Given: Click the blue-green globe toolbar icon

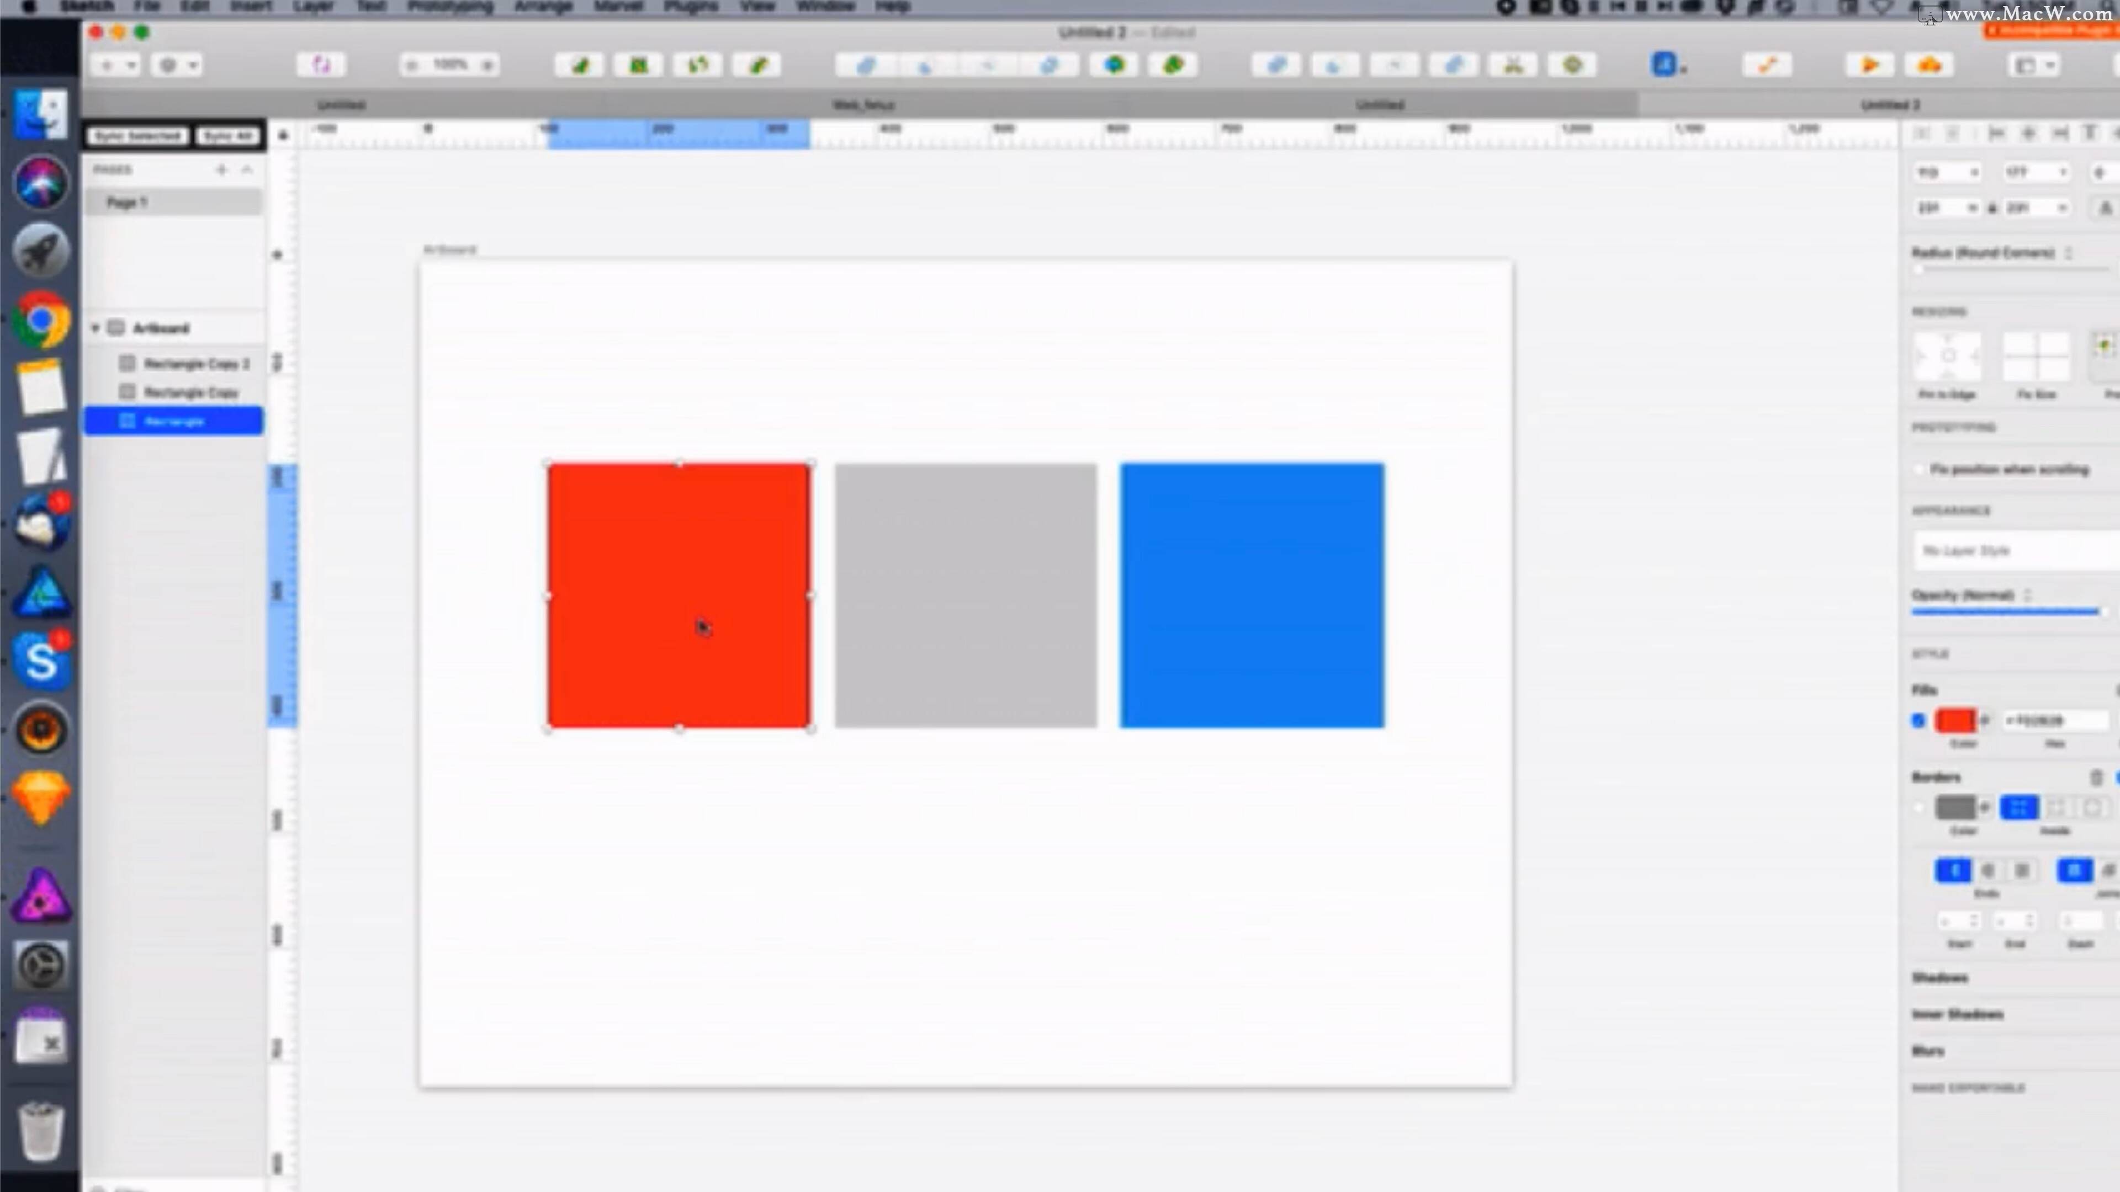Looking at the screenshot, I should [x=1114, y=65].
